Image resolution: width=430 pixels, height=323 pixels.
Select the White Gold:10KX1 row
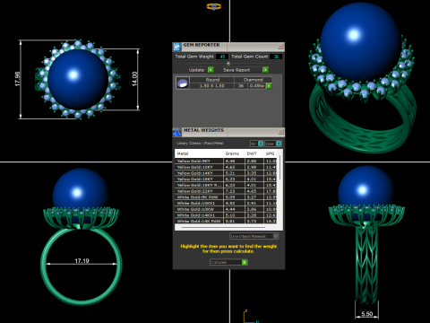(226, 203)
